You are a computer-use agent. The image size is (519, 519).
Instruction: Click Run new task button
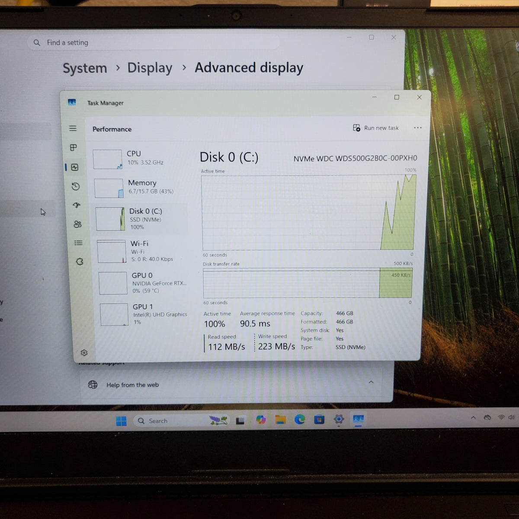375,128
